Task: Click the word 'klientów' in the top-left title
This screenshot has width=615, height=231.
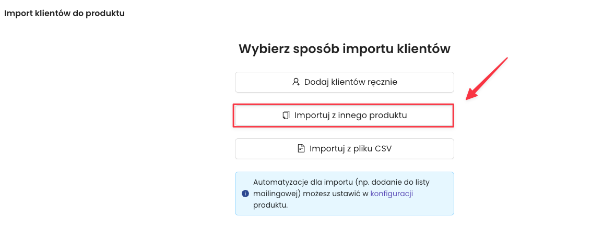Action: point(55,13)
